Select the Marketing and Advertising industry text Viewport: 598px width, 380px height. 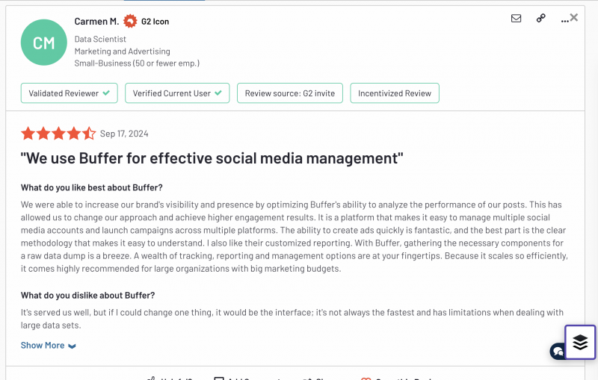(x=122, y=52)
